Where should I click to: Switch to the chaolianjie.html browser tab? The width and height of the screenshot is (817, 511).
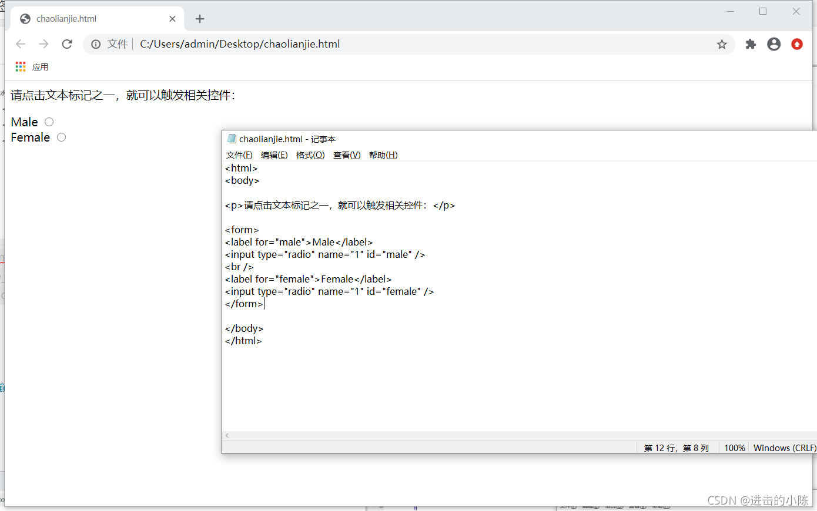point(97,19)
